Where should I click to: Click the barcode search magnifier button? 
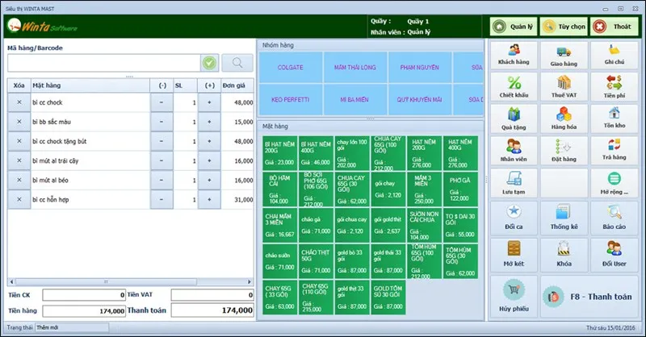coord(237,62)
